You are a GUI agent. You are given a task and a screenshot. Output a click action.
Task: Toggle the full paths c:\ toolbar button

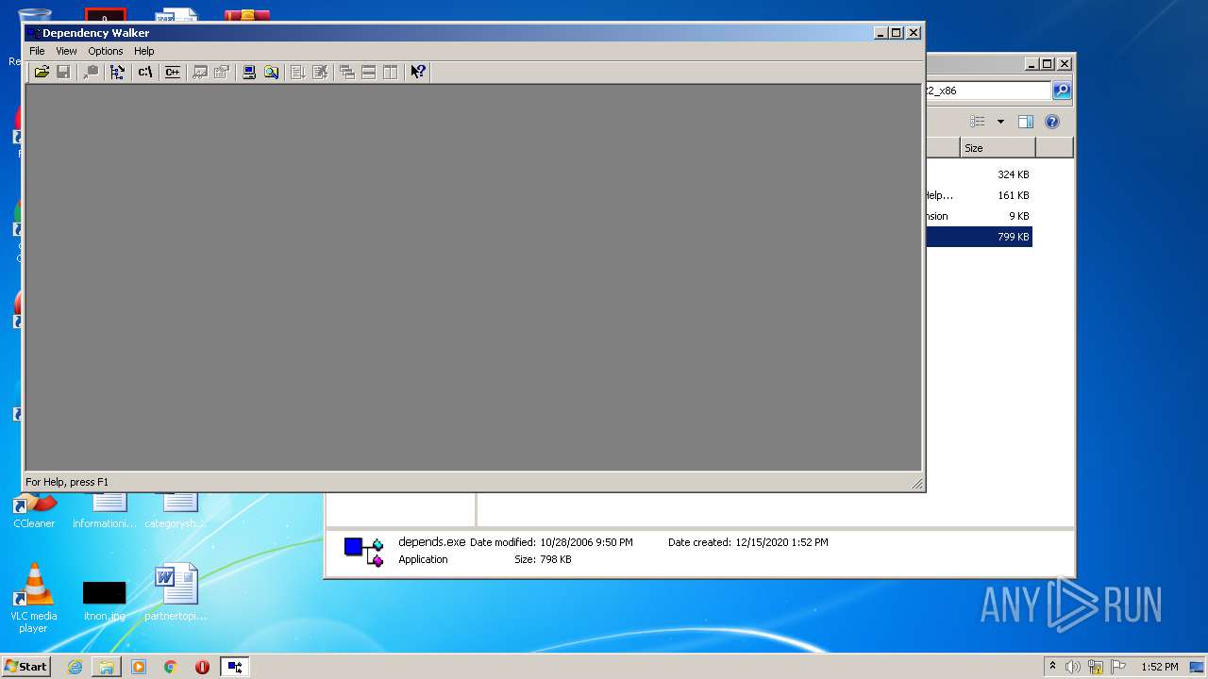145,72
